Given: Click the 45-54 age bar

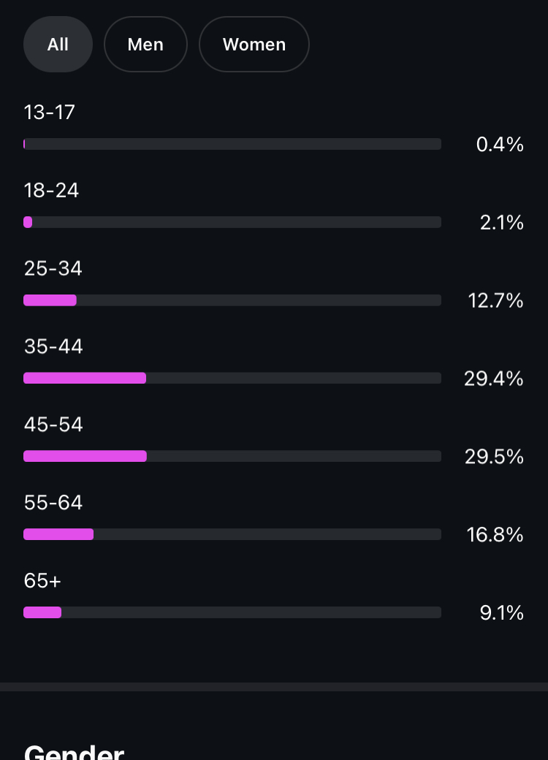Looking at the screenshot, I should pyautogui.click(x=232, y=456).
